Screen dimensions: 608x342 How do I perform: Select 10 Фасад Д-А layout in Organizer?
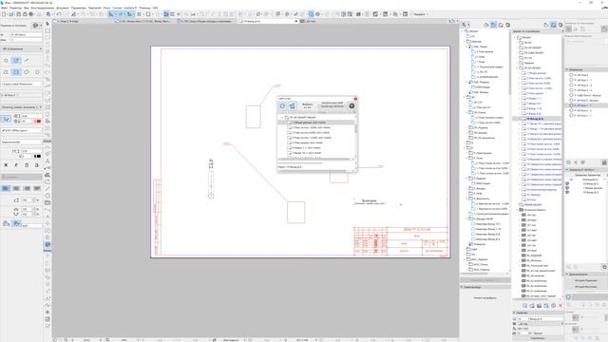click(x=537, y=119)
